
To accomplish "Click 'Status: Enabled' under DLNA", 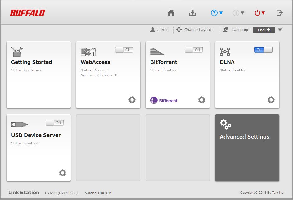I will (x=233, y=70).
